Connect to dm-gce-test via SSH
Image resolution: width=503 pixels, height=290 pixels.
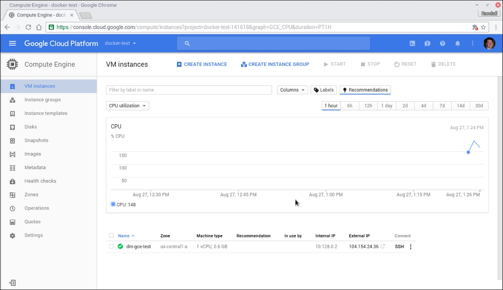tap(399, 247)
